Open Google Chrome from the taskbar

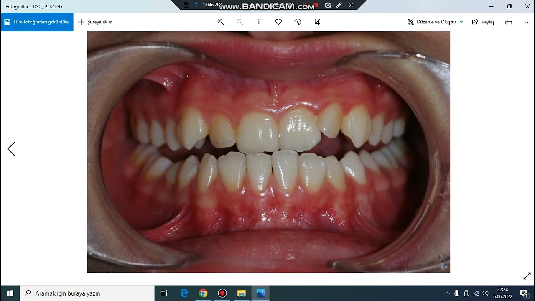[x=203, y=293]
